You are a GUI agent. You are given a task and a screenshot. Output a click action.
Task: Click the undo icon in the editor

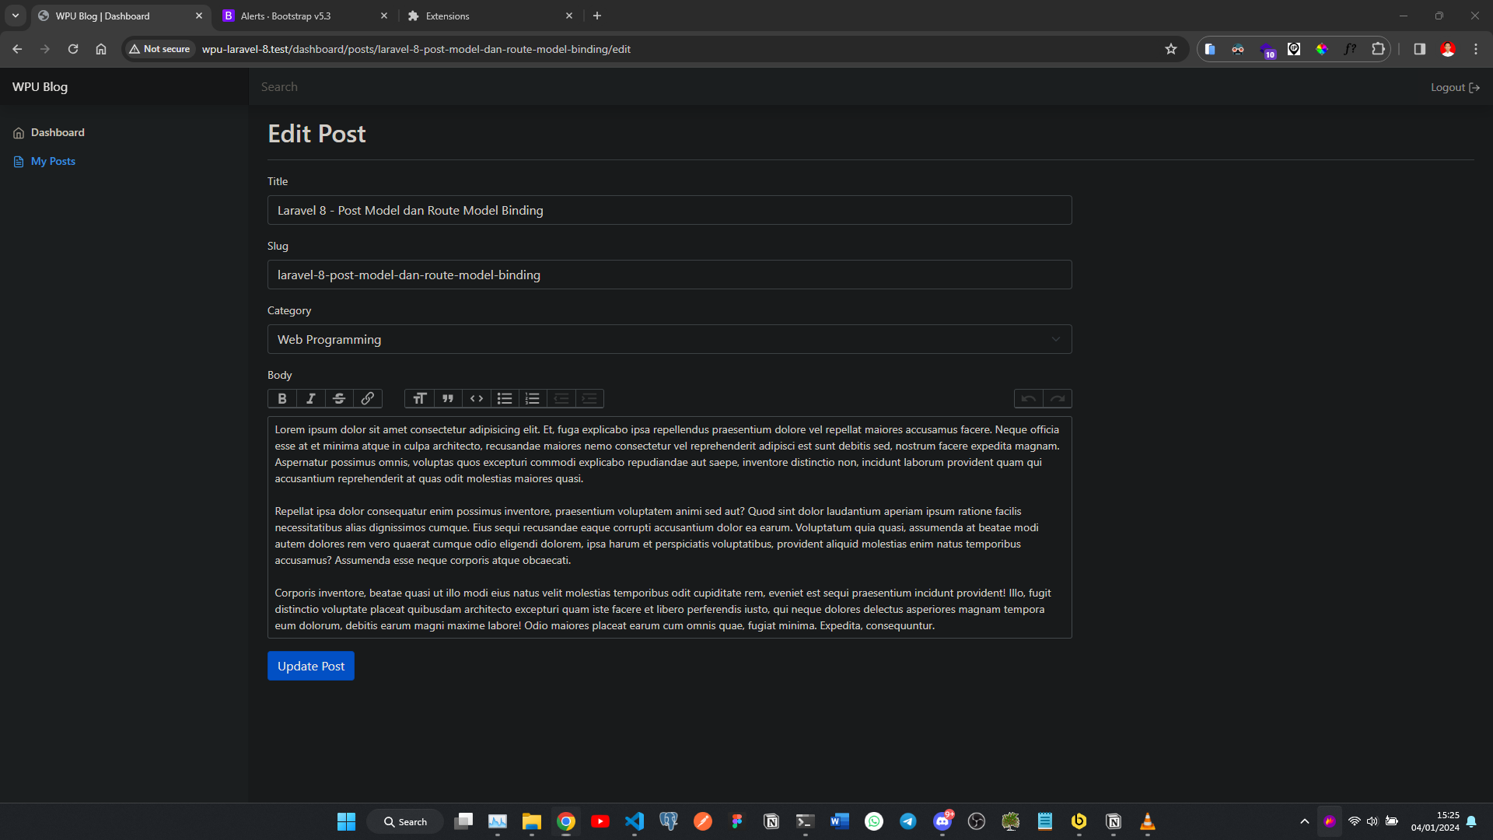coord(1028,398)
